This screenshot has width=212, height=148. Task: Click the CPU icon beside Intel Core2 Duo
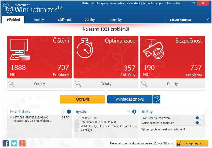[77, 122]
